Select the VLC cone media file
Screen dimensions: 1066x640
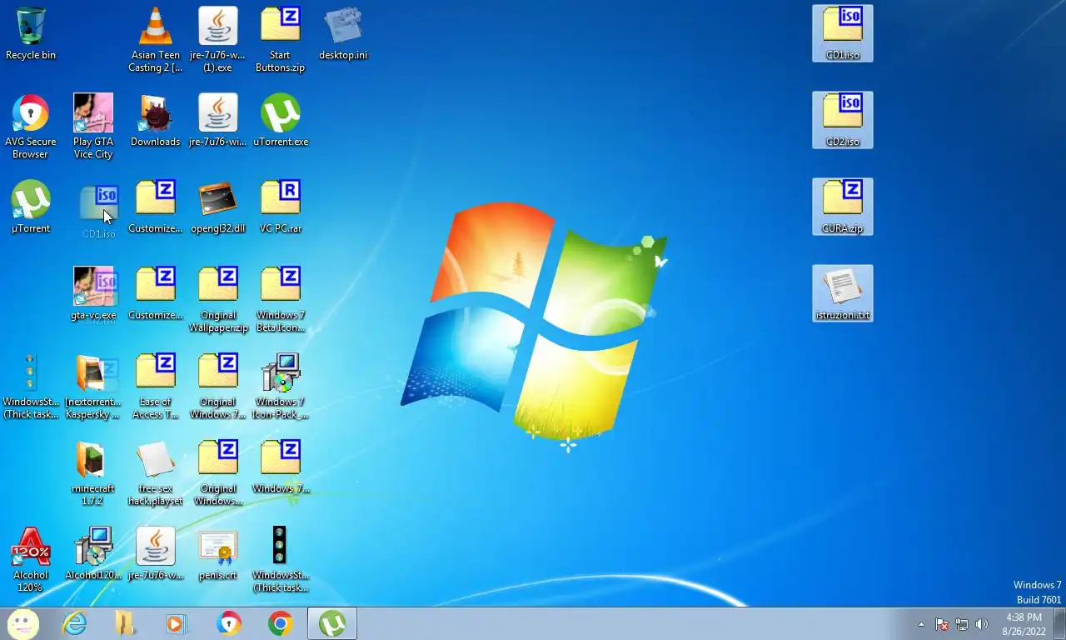pyautogui.click(x=155, y=39)
